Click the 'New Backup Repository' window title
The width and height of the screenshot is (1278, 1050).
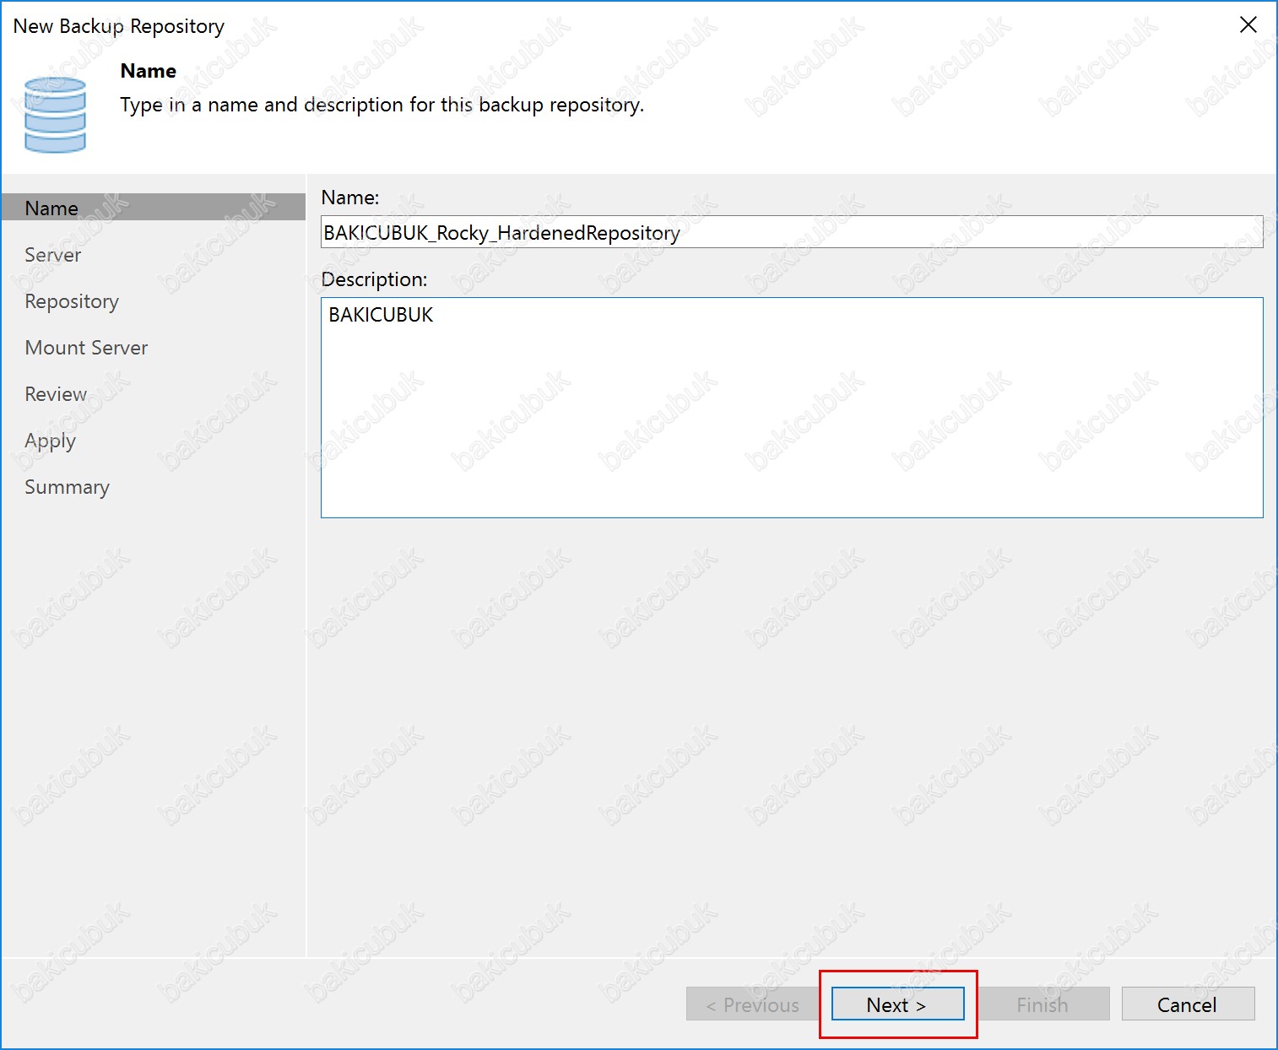[119, 26]
